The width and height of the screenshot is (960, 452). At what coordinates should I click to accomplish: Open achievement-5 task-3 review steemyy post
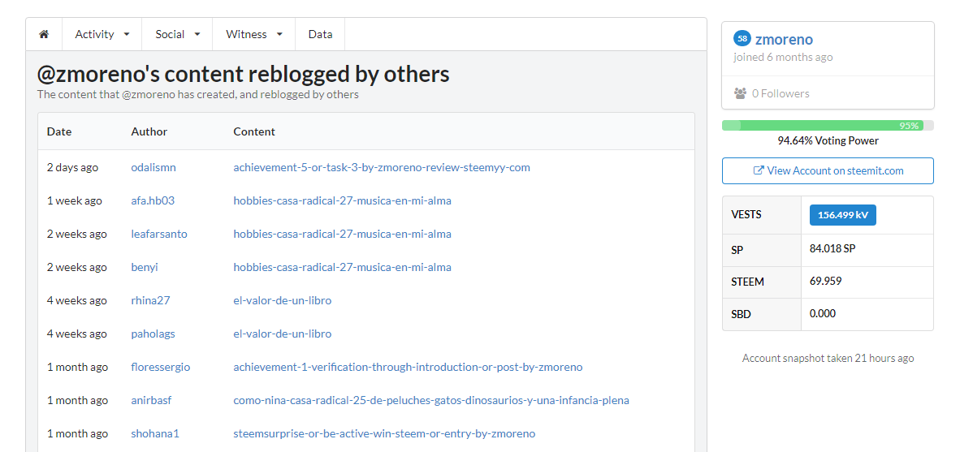tap(382, 167)
